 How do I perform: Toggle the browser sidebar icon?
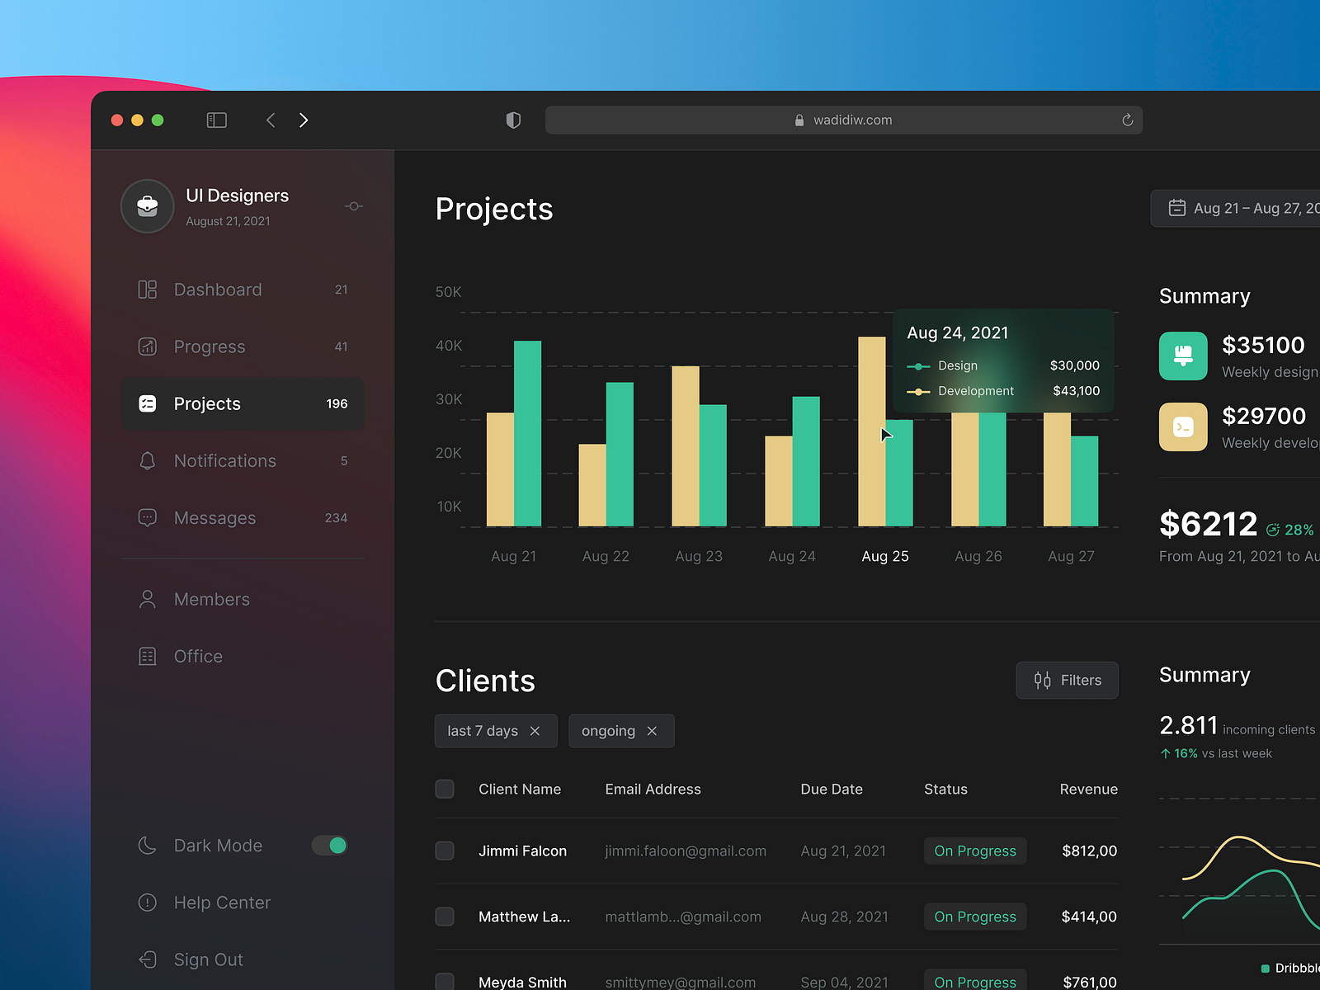(x=216, y=120)
